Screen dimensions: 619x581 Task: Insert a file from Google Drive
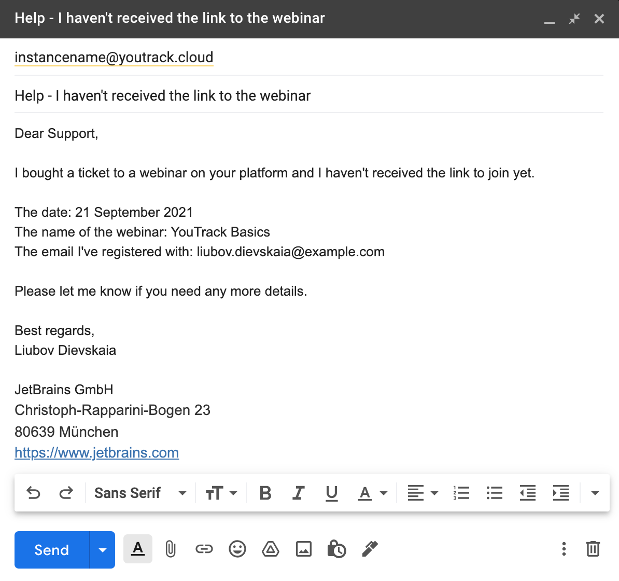point(271,549)
